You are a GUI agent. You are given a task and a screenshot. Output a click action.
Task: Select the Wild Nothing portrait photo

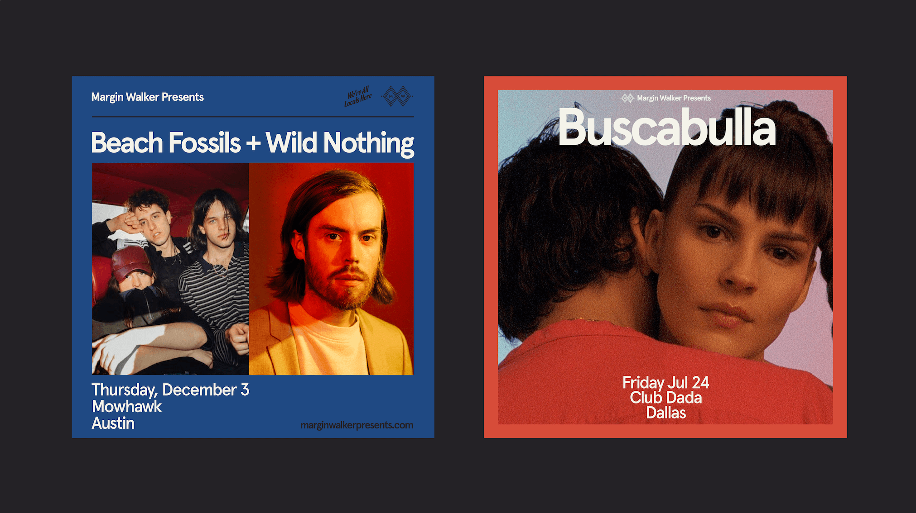[331, 269]
